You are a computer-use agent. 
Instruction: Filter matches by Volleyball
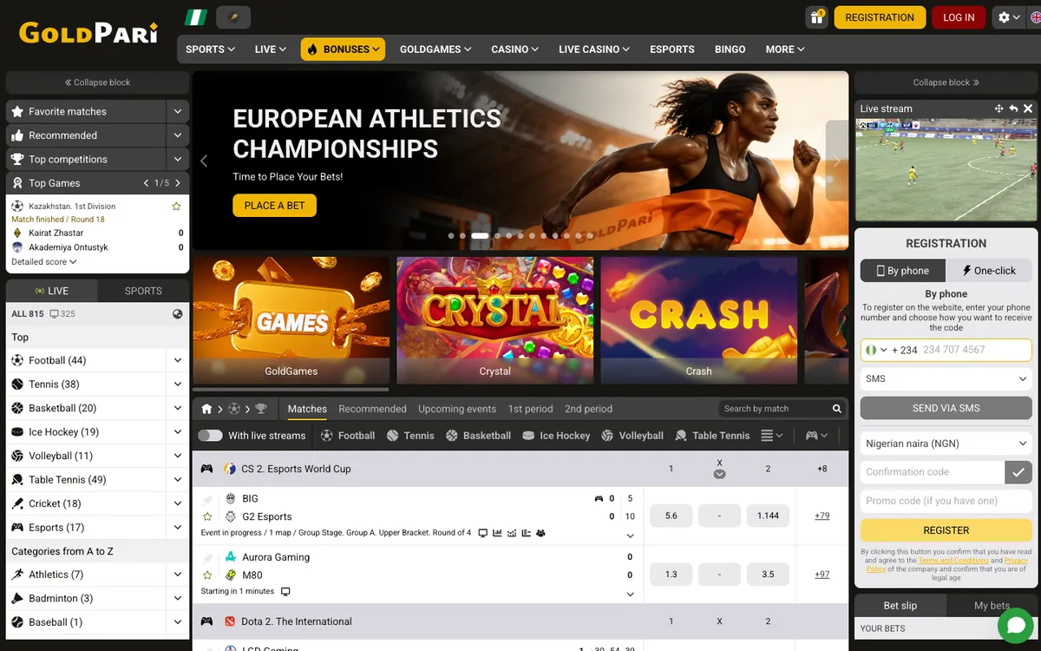coord(632,436)
